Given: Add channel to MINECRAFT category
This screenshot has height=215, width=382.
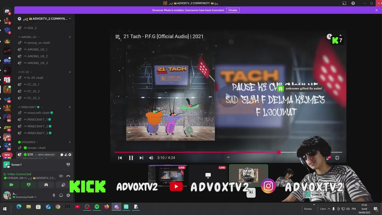Looking at the screenshot, I should (70, 107).
